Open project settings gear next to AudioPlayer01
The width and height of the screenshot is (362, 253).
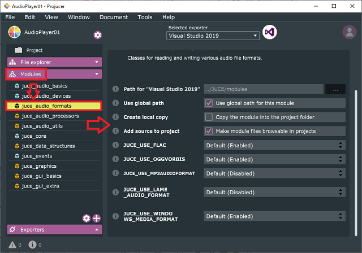[97, 35]
